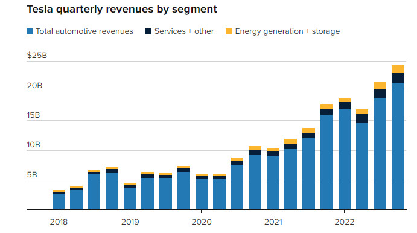
Task: Select the tallest bar's blue automotive segment
Action: pos(398,147)
